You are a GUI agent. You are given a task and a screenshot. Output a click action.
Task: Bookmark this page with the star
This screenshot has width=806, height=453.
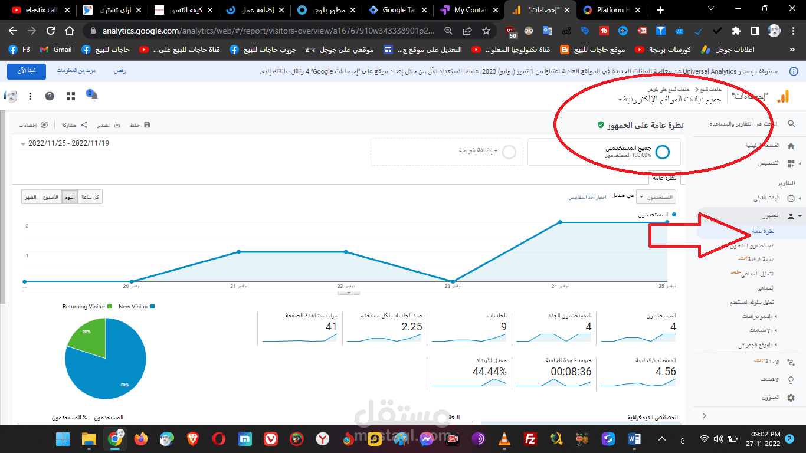[486, 31]
